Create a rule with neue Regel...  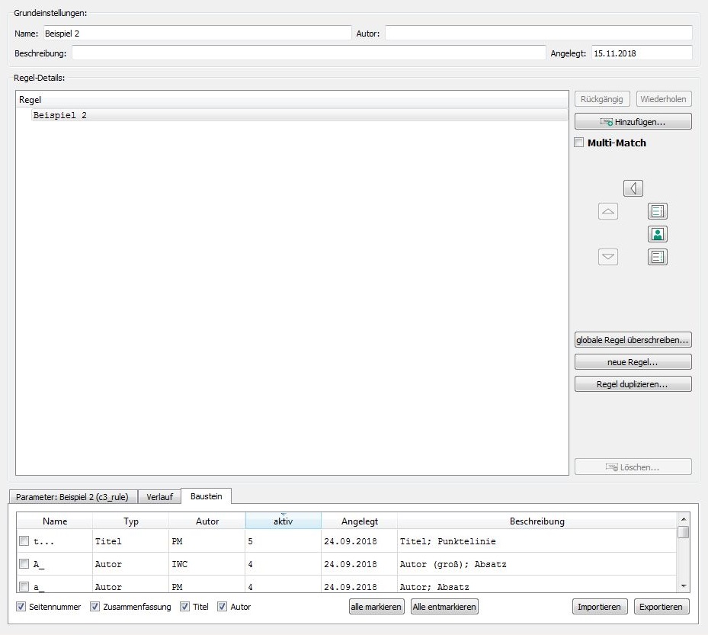point(633,362)
